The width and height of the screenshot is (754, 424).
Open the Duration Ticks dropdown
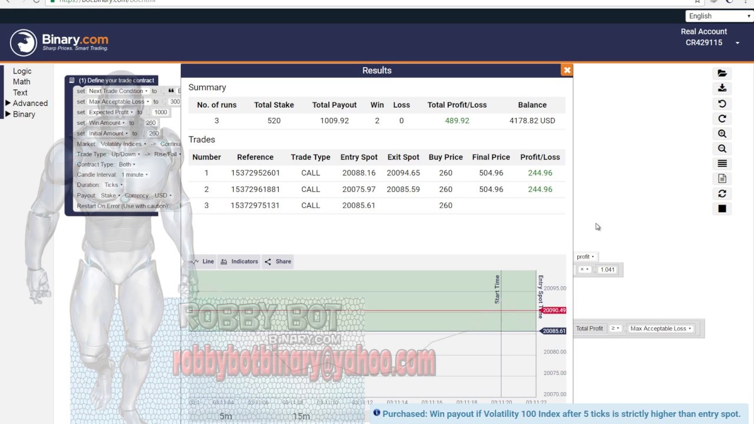coord(113,185)
